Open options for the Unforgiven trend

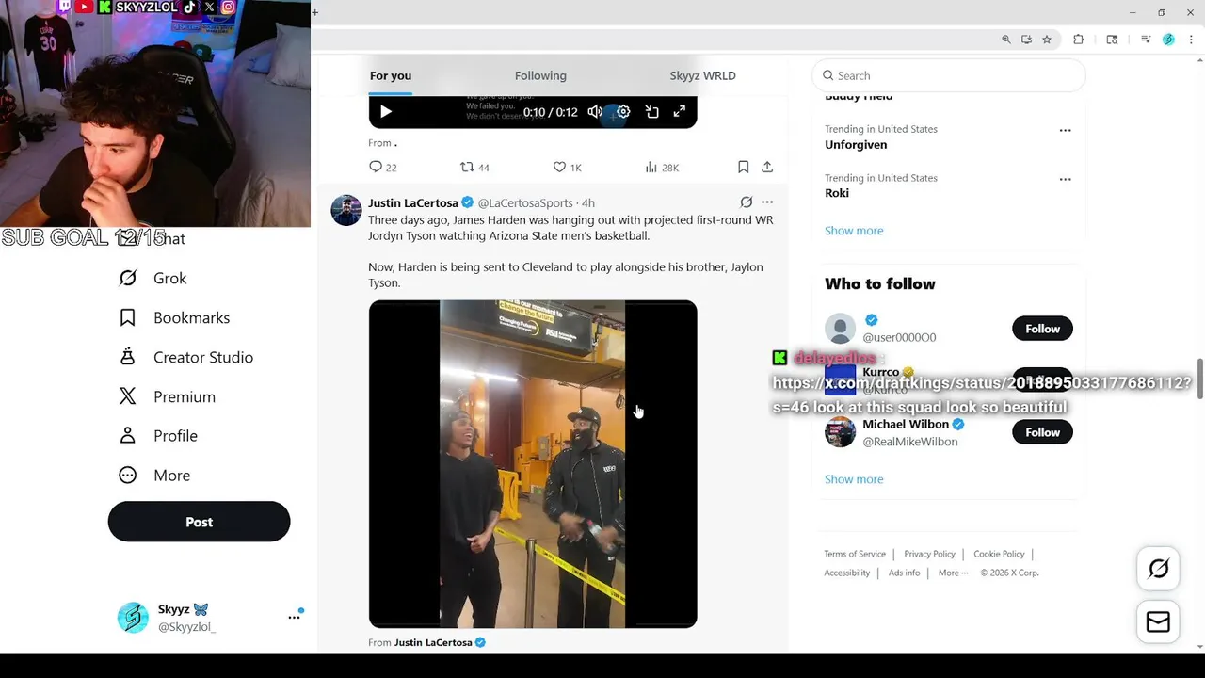point(1065,130)
